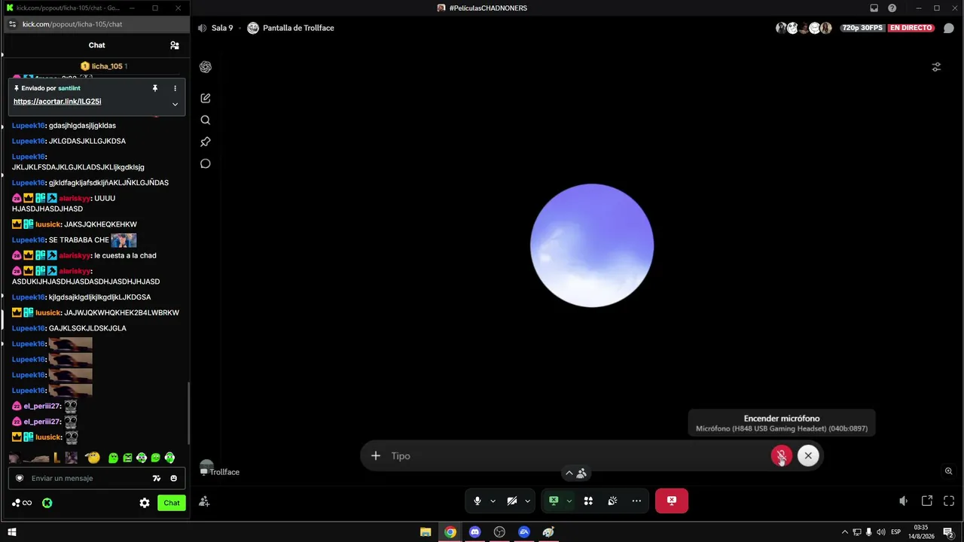Click the red screen-X button in call bar
Viewport: 964px width, 542px height.
click(x=672, y=501)
